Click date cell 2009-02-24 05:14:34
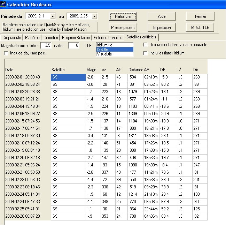The width and height of the screenshot is (226, 225). click(x=23, y=194)
